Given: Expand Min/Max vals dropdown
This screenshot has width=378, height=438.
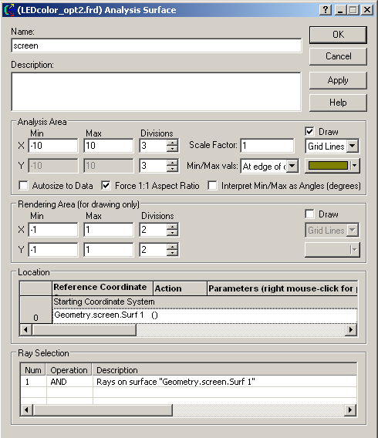Looking at the screenshot, I should (292, 166).
